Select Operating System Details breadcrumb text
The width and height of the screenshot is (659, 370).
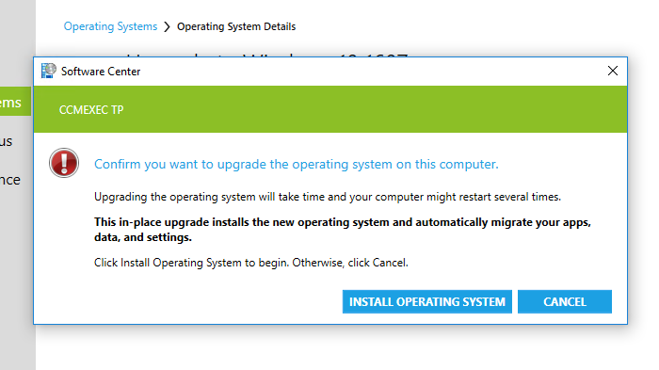tap(236, 26)
